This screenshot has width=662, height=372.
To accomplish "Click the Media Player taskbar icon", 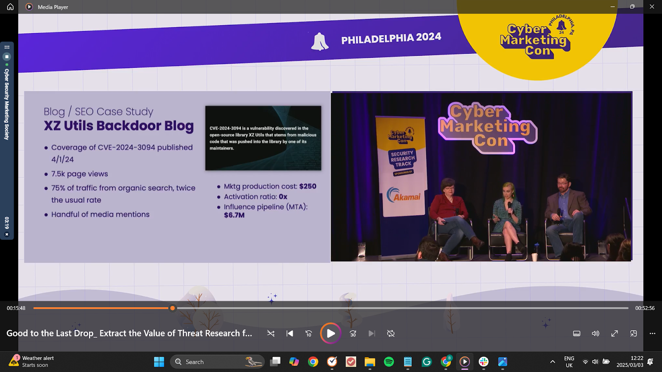I will click(x=465, y=362).
